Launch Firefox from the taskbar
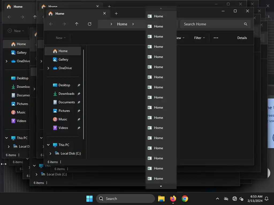 pyautogui.click(x=173, y=199)
